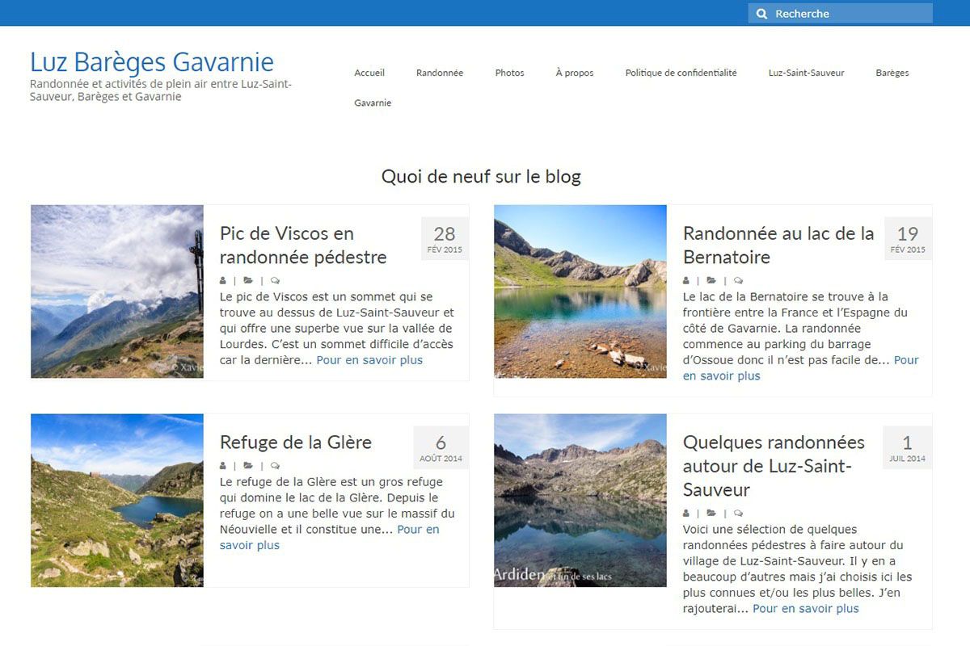970x646 pixels.
Task: Click comment icon under Randonnée au lac Bernatoire
Action: (x=738, y=281)
